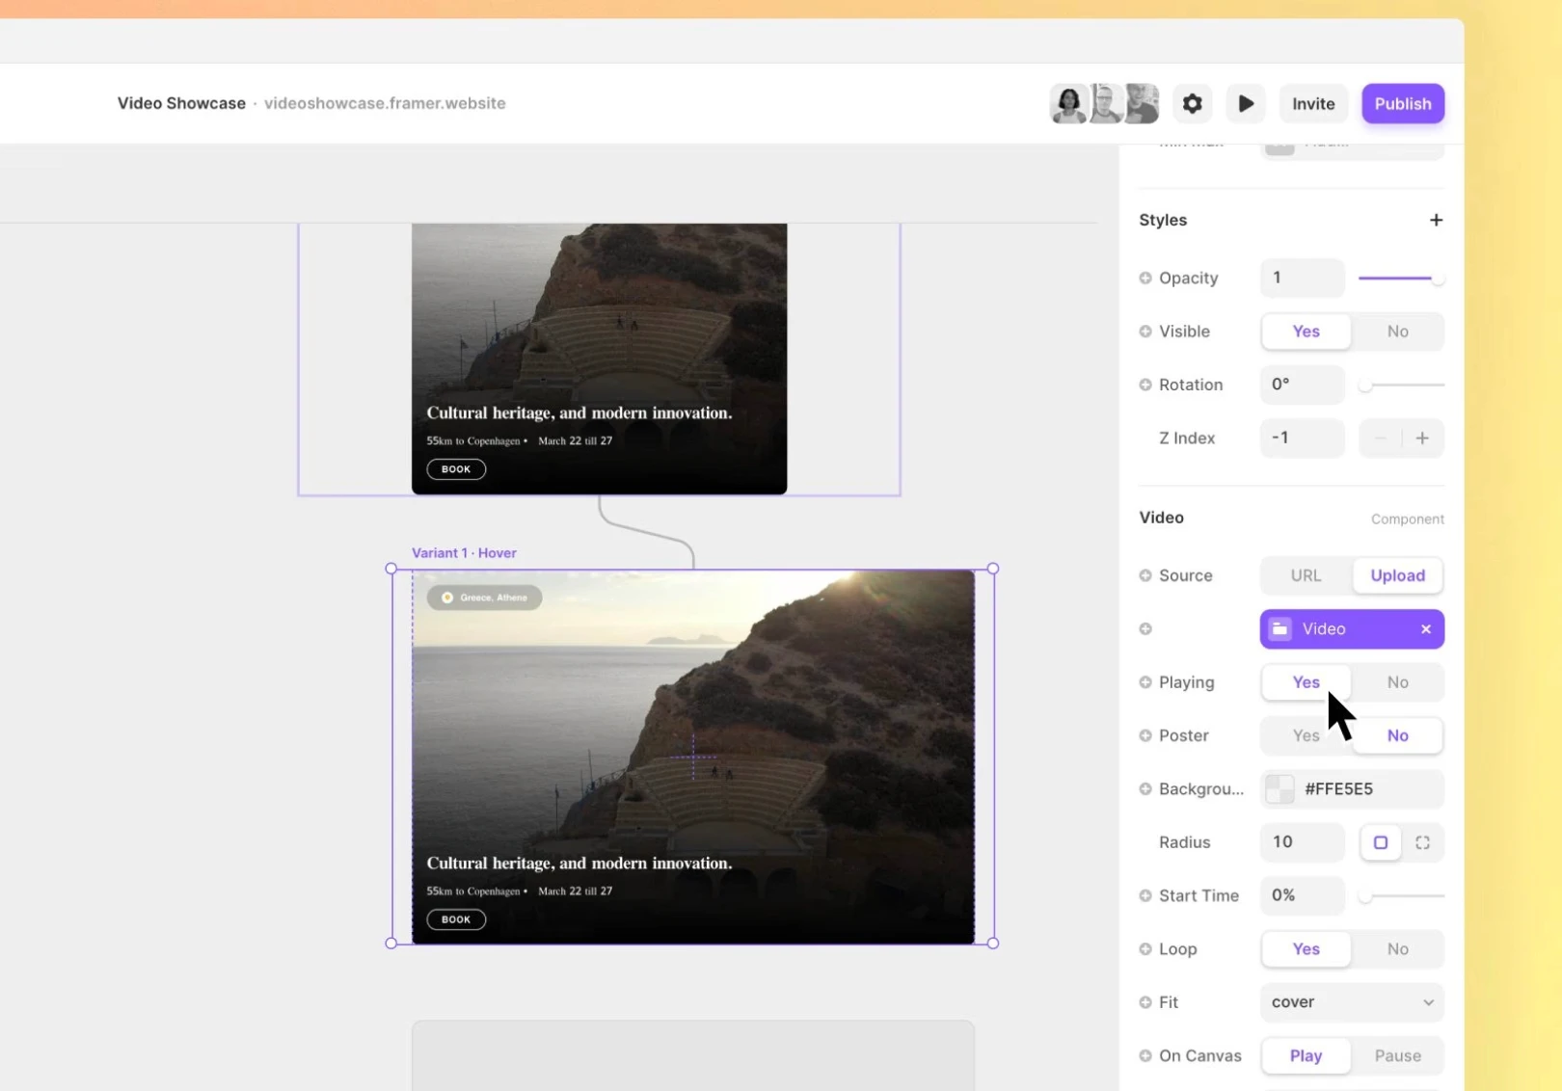Click the Invite button
Screen dimensions: 1562x1091
[x=1313, y=103]
